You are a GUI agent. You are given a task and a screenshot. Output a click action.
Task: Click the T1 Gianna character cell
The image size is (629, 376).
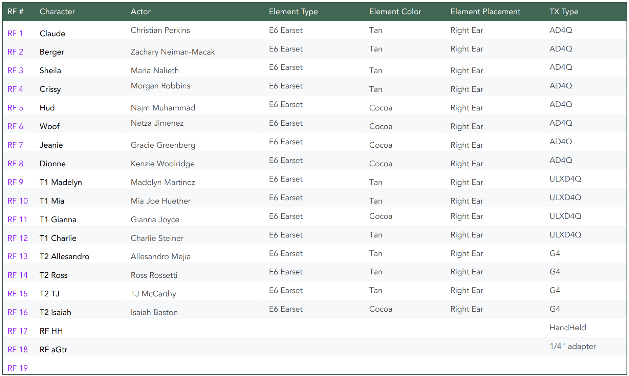coord(58,220)
